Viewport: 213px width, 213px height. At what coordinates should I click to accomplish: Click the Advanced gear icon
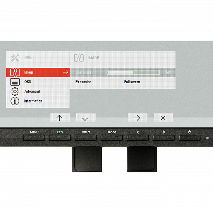tap(15, 91)
